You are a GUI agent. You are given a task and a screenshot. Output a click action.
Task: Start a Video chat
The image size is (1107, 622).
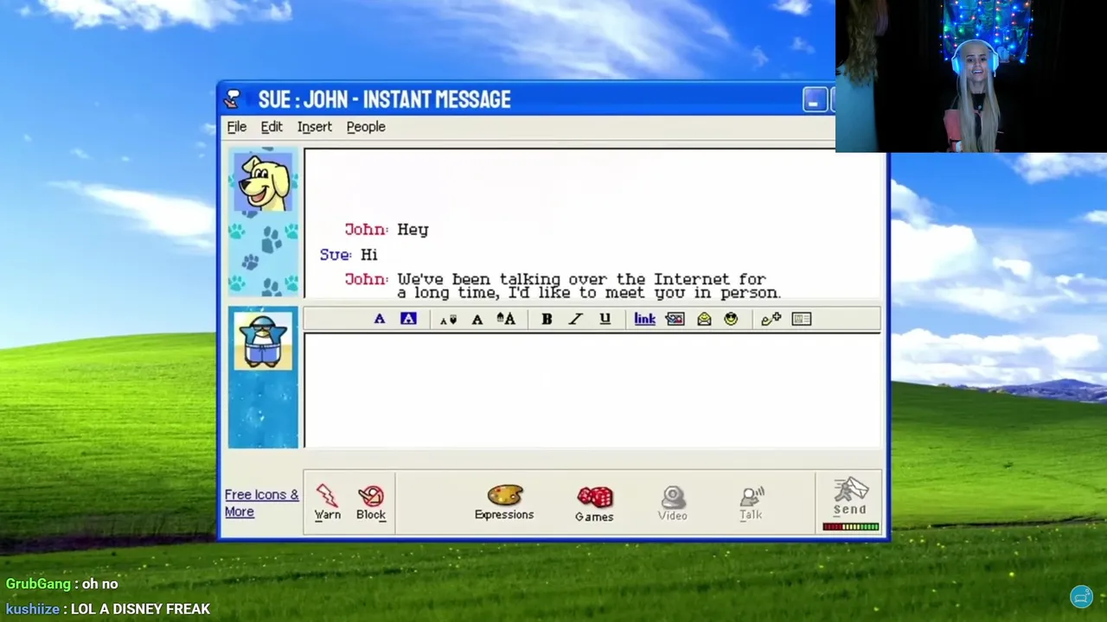tap(672, 503)
